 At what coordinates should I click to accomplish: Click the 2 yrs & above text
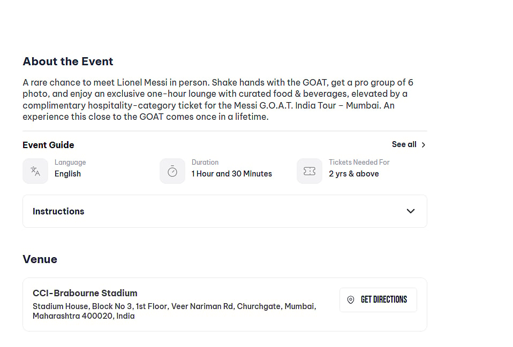point(354,174)
